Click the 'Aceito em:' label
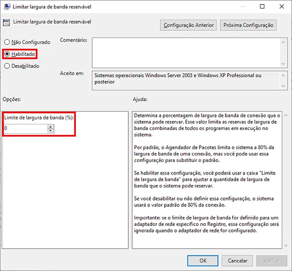The image size is (292, 271). tap(72, 73)
